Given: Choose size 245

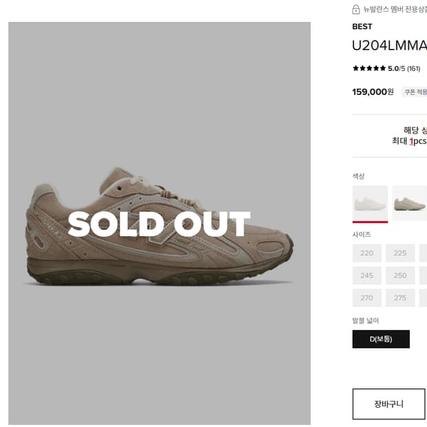Looking at the screenshot, I should (x=366, y=275).
